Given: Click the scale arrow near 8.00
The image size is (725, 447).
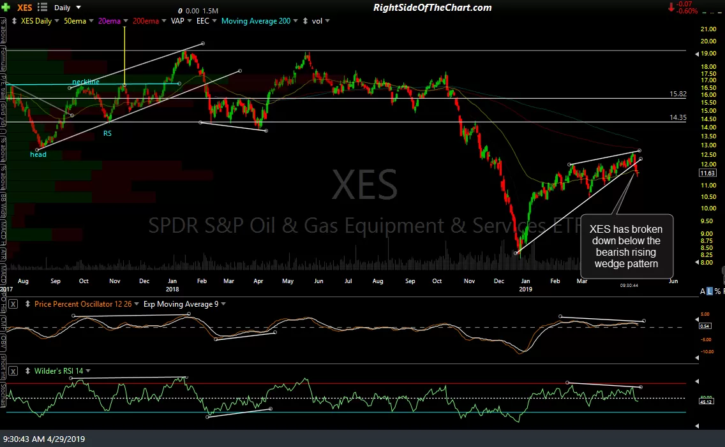Looking at the screenshot, I should pyautogui.click(x=697, y=262).
